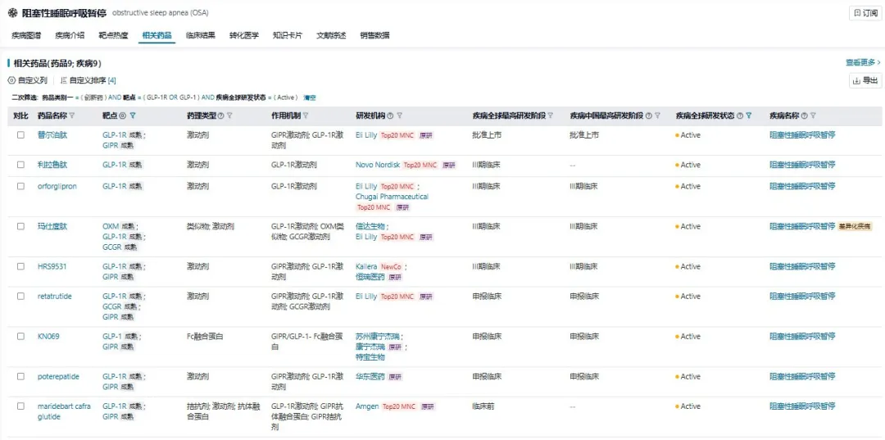Go to the 销售数据 tab

coord(374,35)
